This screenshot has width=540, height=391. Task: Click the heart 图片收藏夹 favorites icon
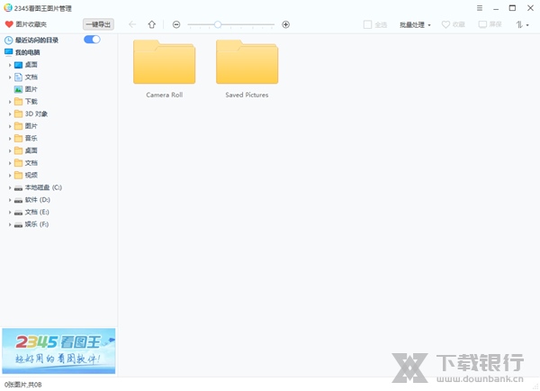(x=9, y=24)
